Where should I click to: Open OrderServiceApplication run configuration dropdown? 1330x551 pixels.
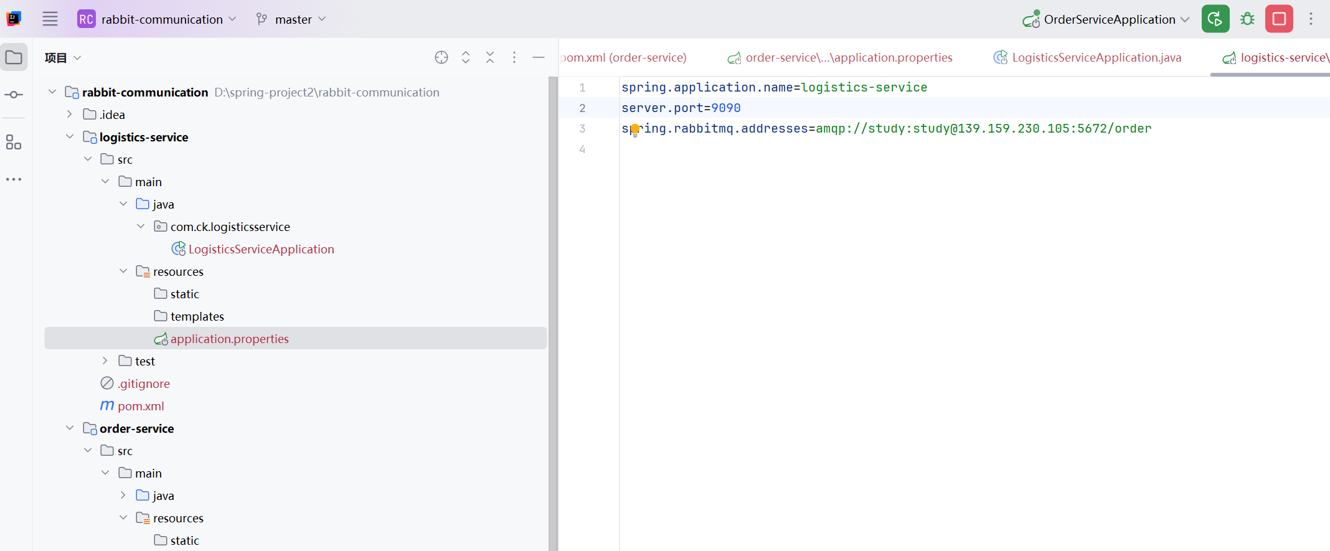click(x=1106, y=19)
